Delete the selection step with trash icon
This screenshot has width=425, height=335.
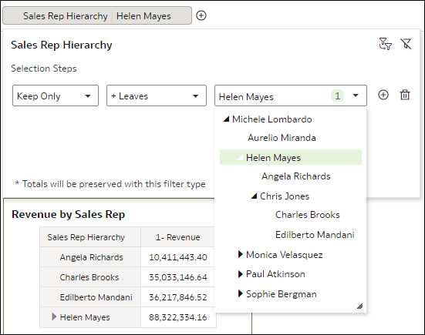click(x=405, y=95)
